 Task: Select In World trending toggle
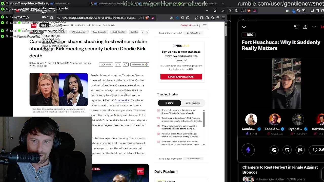[x=170, y=103]
